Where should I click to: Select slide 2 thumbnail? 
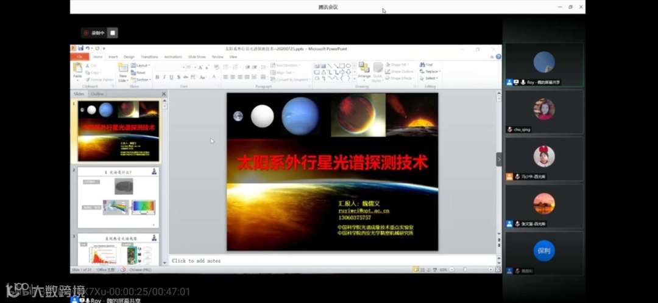118,197
